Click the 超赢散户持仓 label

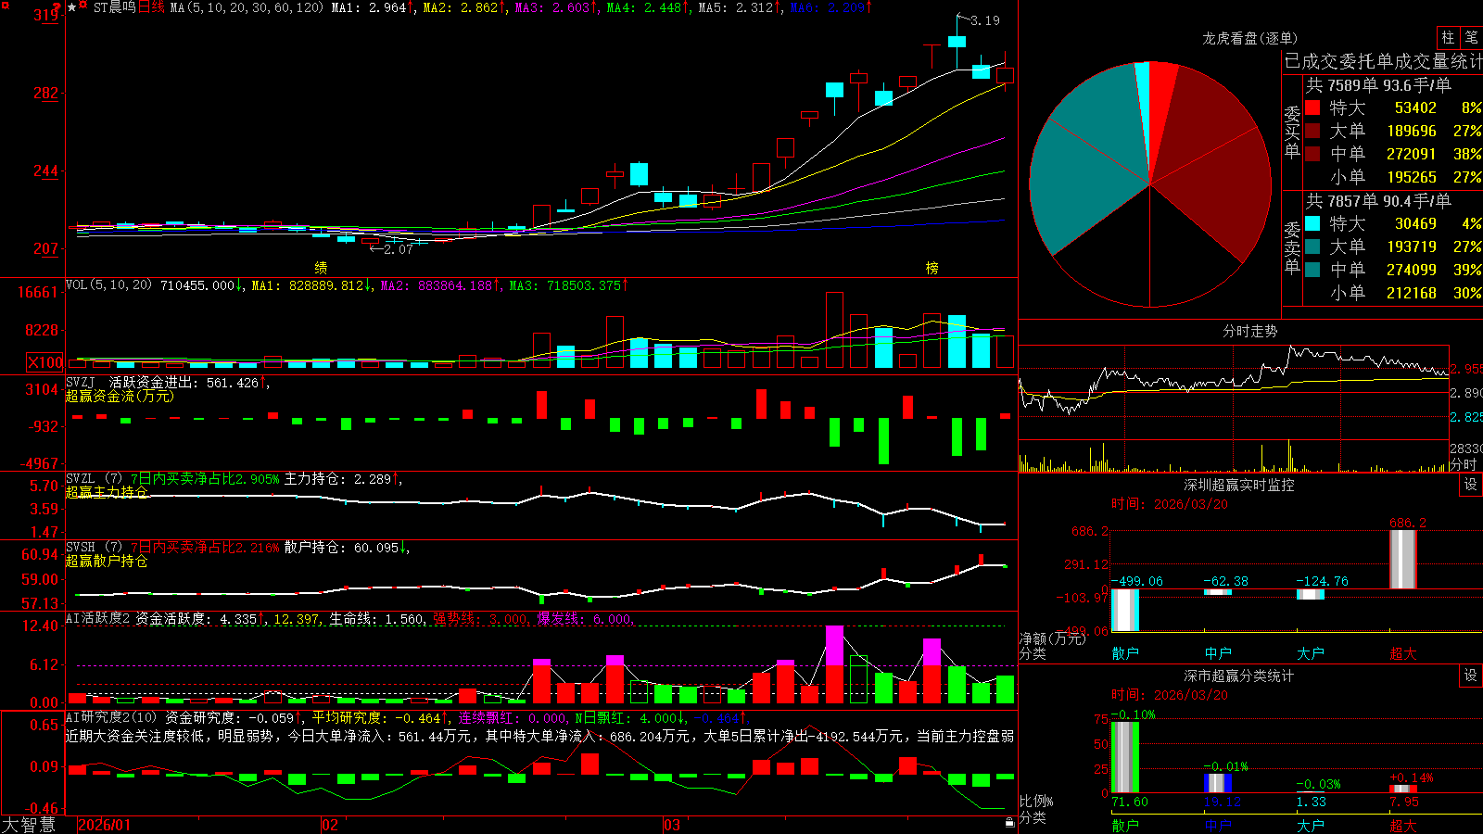pyautogui.click(x=107, y=561)
